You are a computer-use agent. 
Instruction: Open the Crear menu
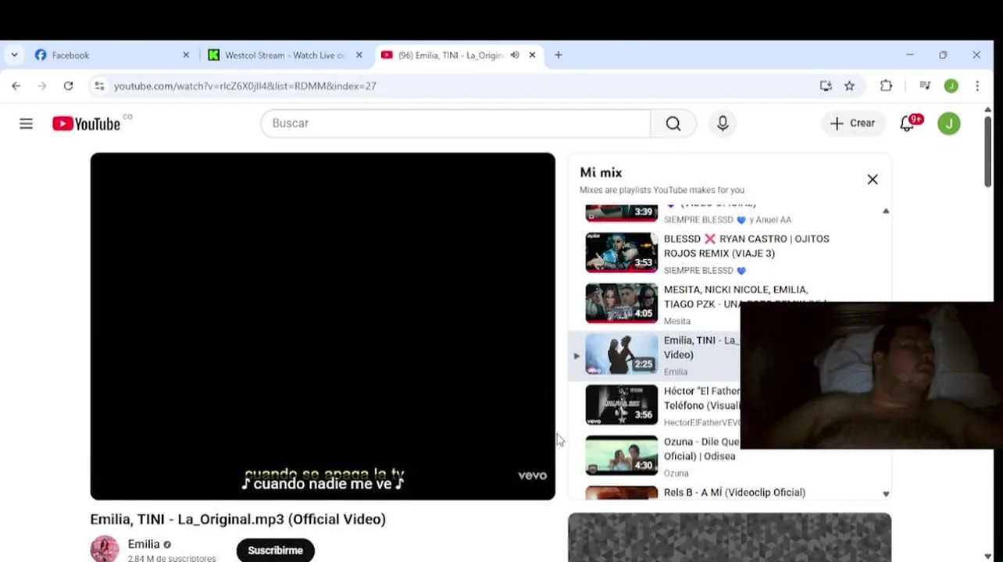coord(853,123)
